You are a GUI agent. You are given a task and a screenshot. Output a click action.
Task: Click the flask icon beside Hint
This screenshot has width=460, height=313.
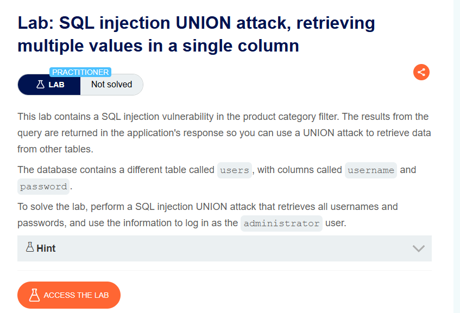[x=30, y=247]
